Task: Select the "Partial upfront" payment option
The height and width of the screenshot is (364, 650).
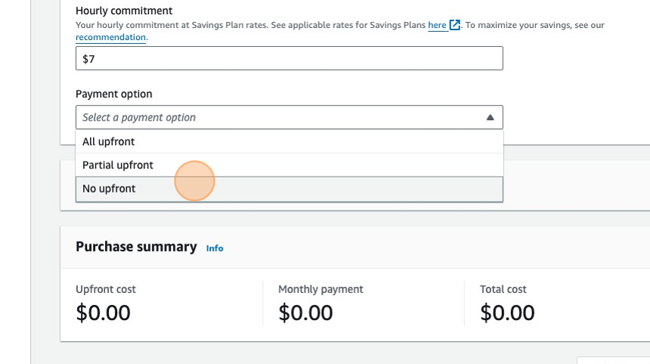Action: click(118, 165)
